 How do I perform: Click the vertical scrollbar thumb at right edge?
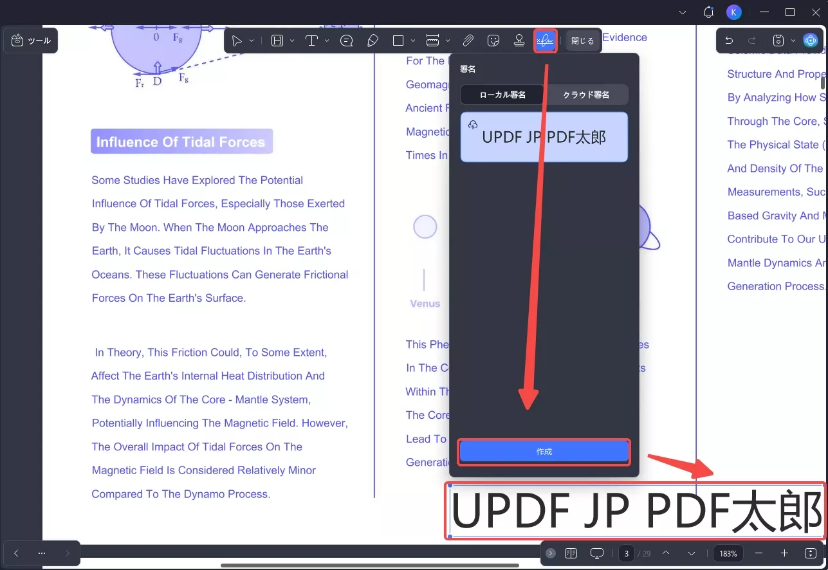pos(823,82)
